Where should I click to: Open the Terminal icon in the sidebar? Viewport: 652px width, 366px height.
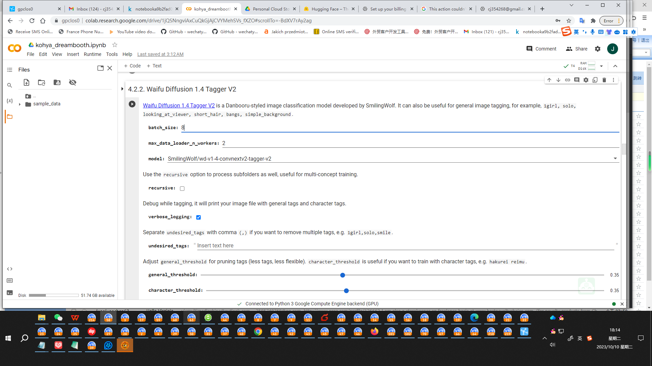coord(10,292)
